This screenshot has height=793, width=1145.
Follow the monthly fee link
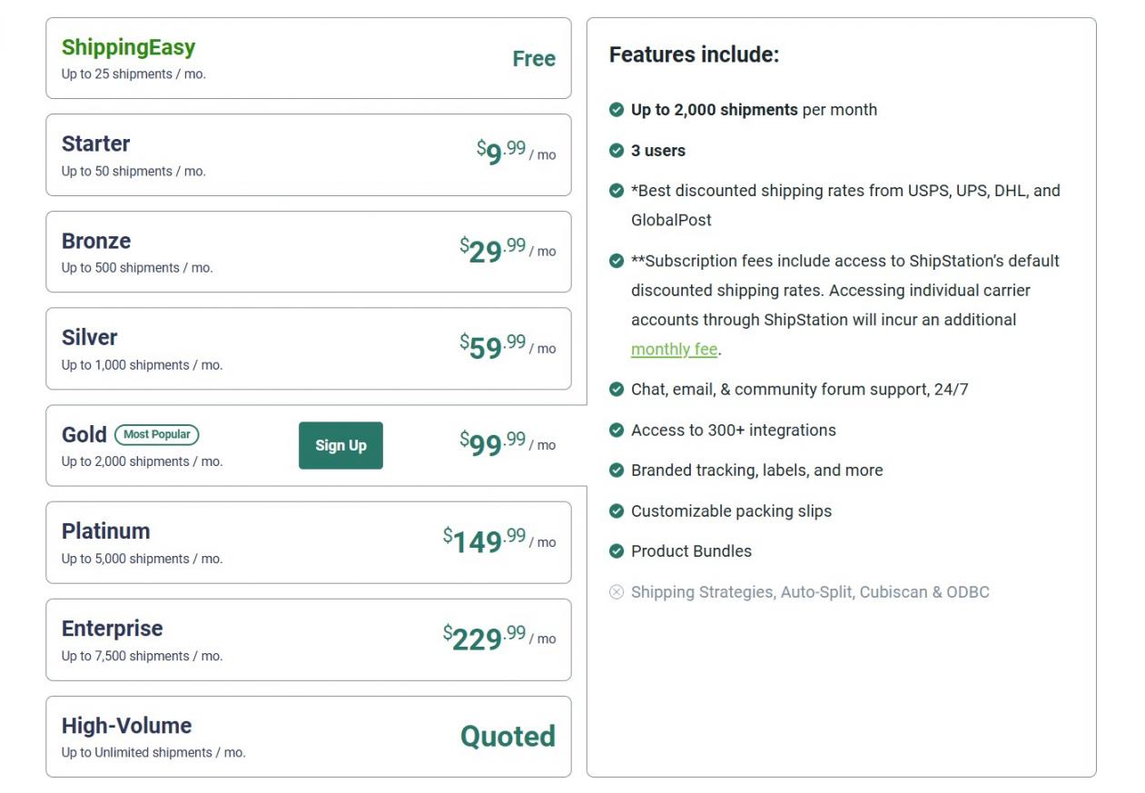click(x=674, y=349)
